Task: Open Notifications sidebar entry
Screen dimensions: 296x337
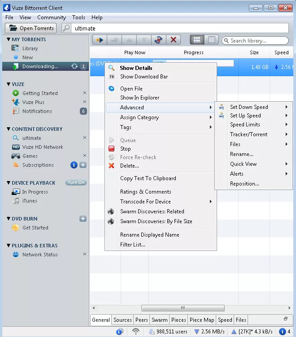Action: (x=37, y=111)
